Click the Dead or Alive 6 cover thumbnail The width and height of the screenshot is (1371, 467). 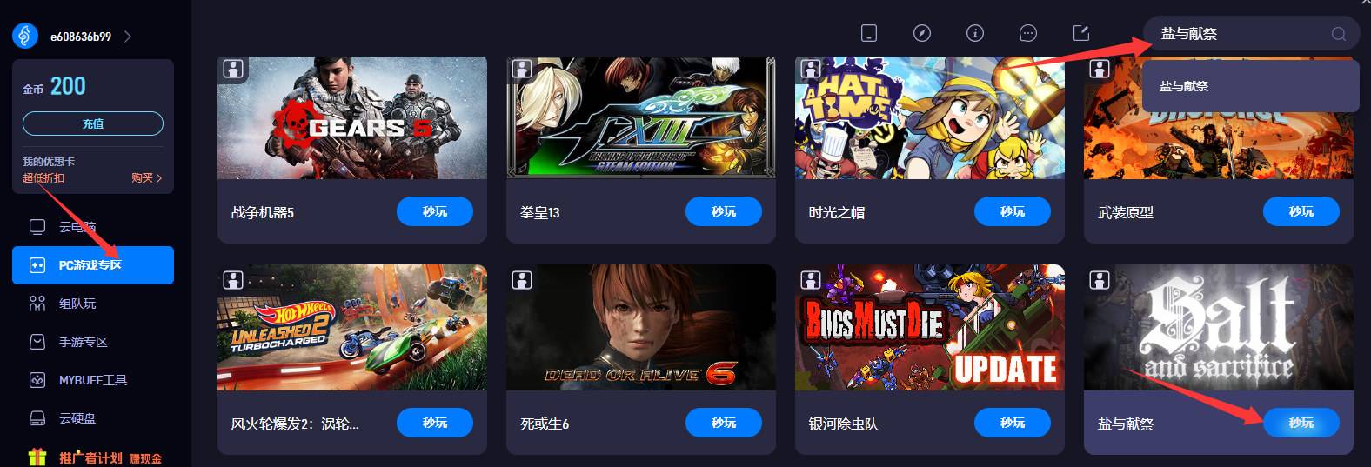tap(641, 328)
